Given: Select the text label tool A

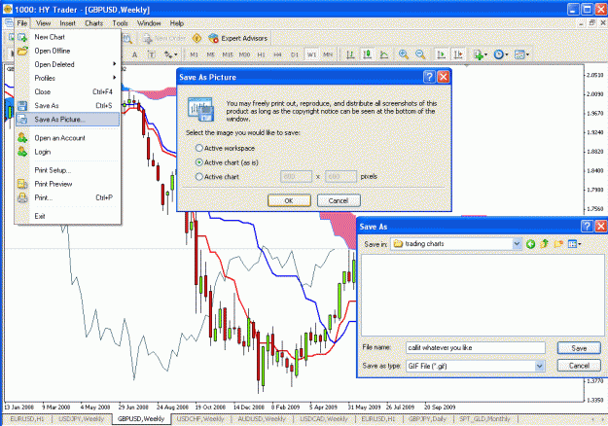Looking at the screenshot, I should pyautogui.click(x=134, y=54).
